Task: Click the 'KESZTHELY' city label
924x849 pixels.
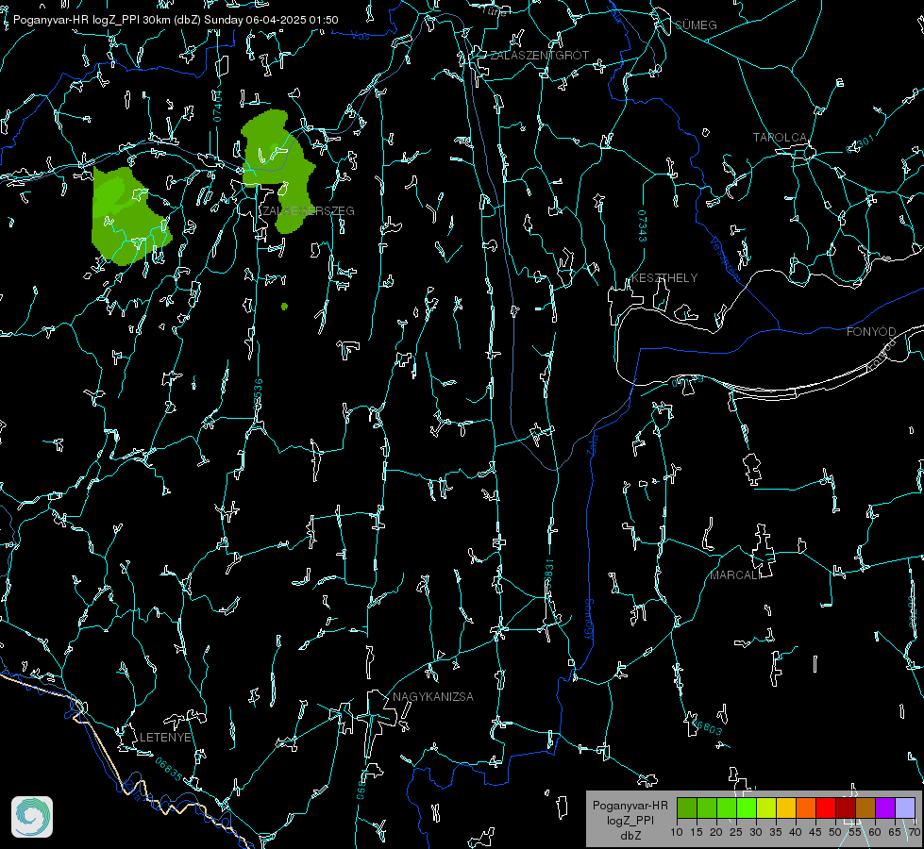Action: tap(664, 277)
